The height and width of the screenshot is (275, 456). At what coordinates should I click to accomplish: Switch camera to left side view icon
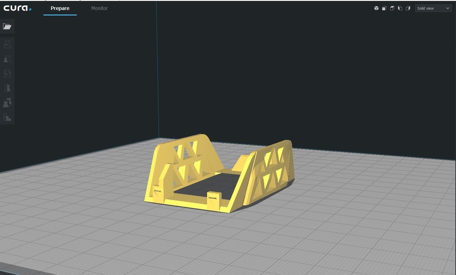(400, 8)
